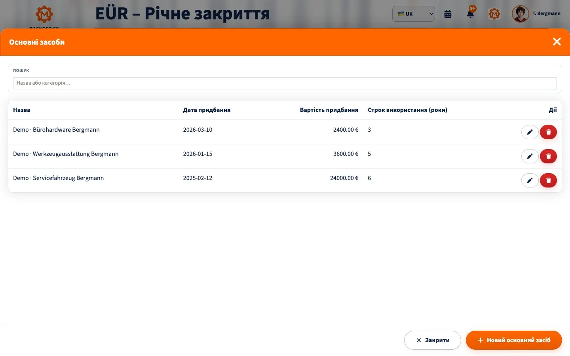Open notifications bell with 9+ badge

tap(470, 14)
